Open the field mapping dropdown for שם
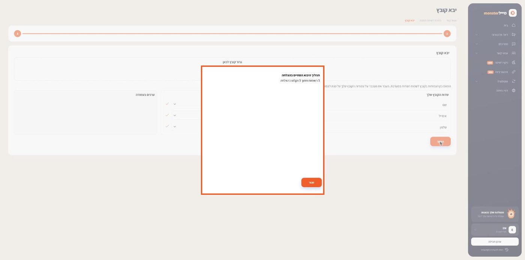The image size is (525, 260). [x=175, y=104]
